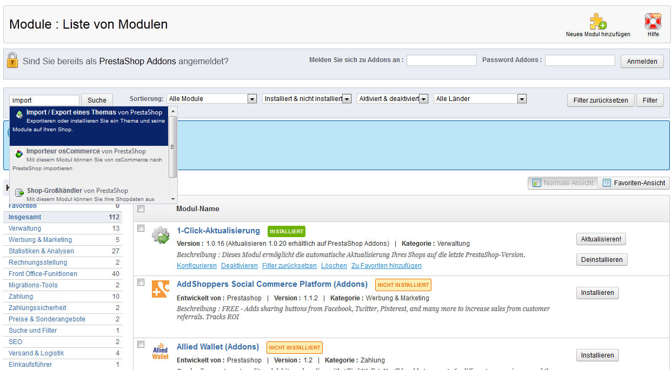Click the Normale Ansicht view icon
This screenshot has width=672, height=370.
point(536,183)
